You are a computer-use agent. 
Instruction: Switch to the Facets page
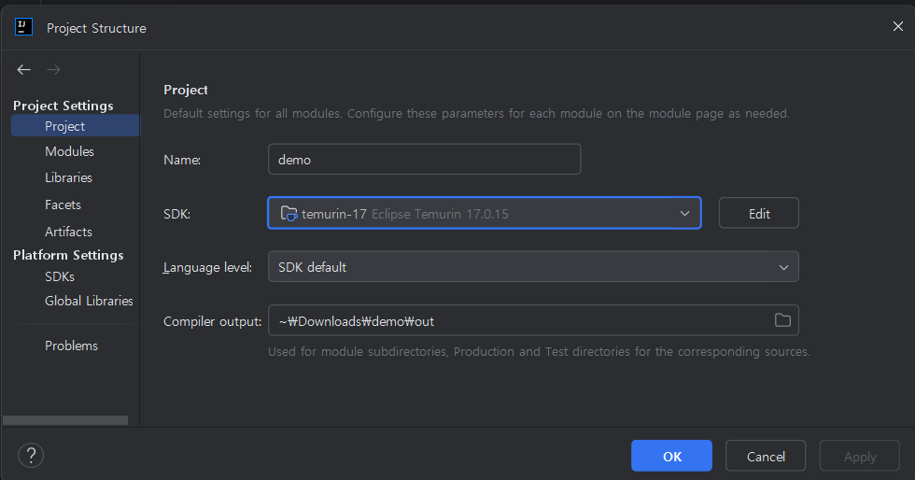[x=63, y=205]
